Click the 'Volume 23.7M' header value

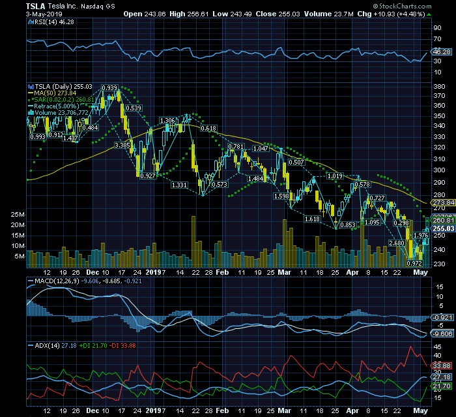[329, 14]
